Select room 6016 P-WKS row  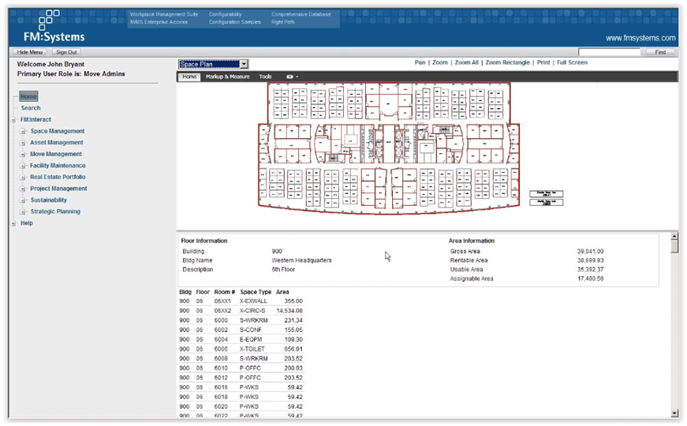241,387
